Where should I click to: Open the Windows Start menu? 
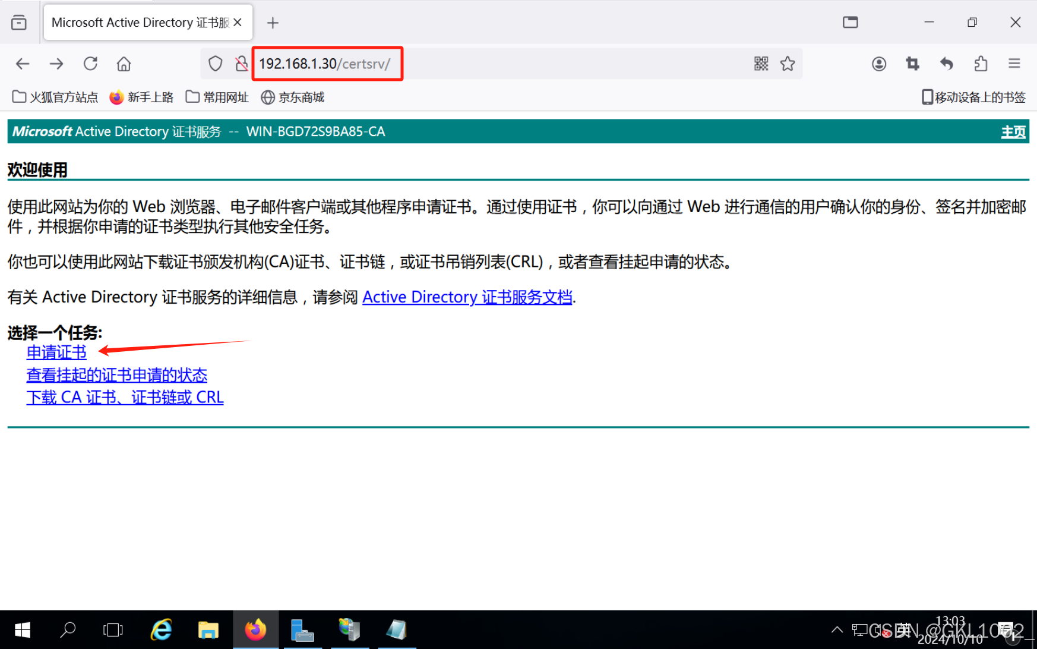pos(23,630)
